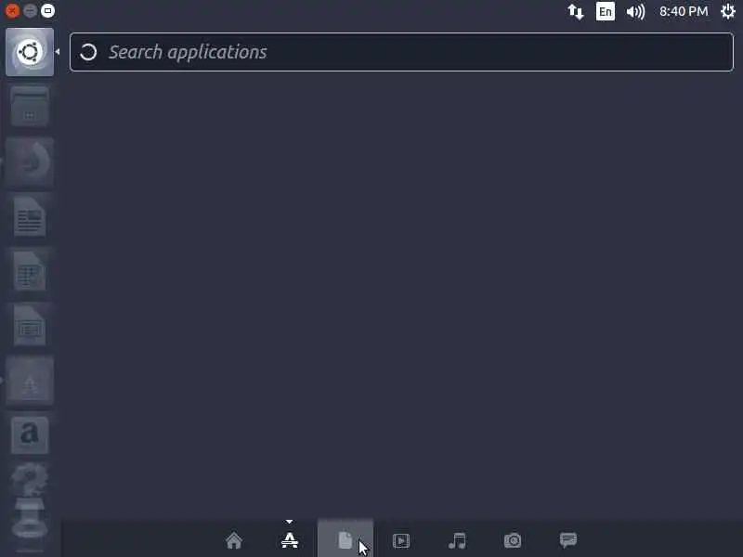The width and height of the screenshot is (743, 557).
Task: Launch Firefox from the launcher
Action: 30,162
